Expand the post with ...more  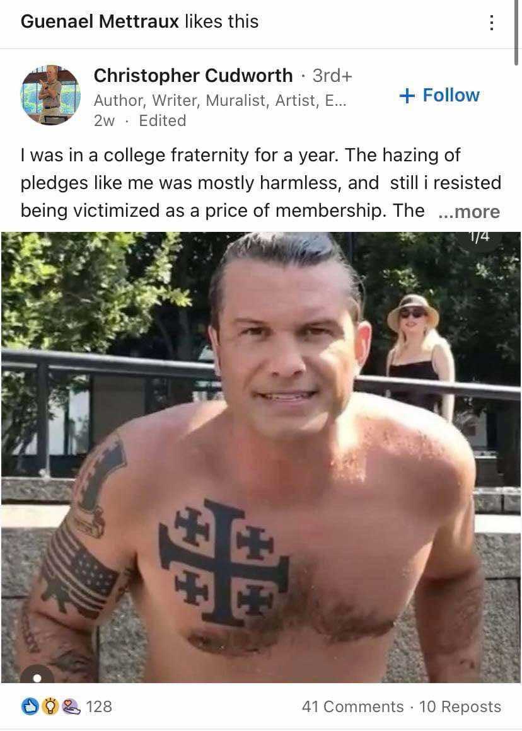(x=469, y=211)
